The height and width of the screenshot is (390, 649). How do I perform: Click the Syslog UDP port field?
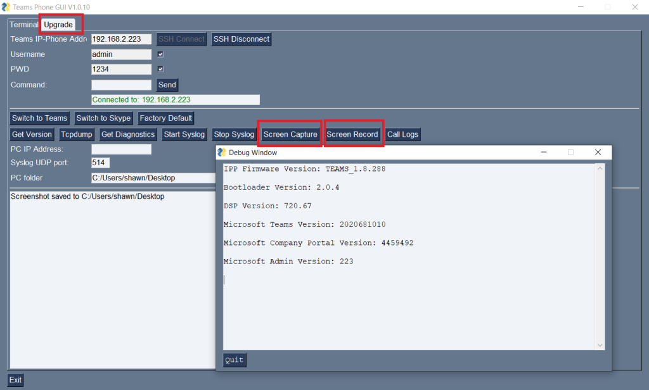[x=101, y=163]
